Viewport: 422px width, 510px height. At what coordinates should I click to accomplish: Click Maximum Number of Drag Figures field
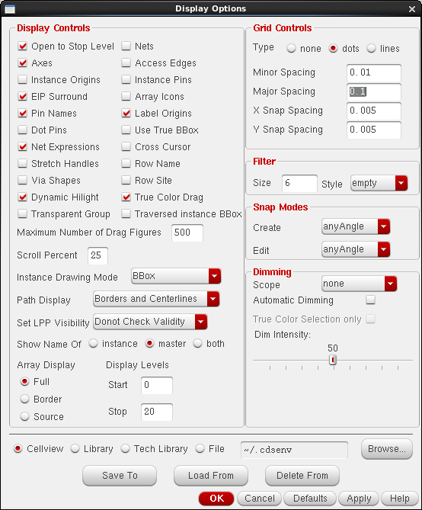click(187, 233)
